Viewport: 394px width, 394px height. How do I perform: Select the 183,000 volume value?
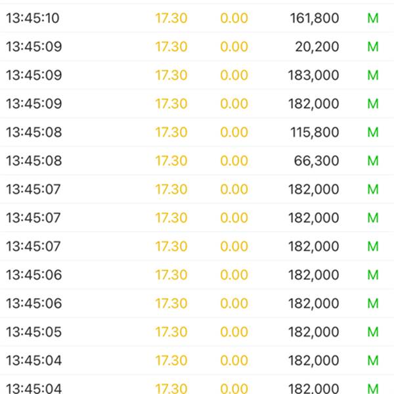tap(314, 76)
